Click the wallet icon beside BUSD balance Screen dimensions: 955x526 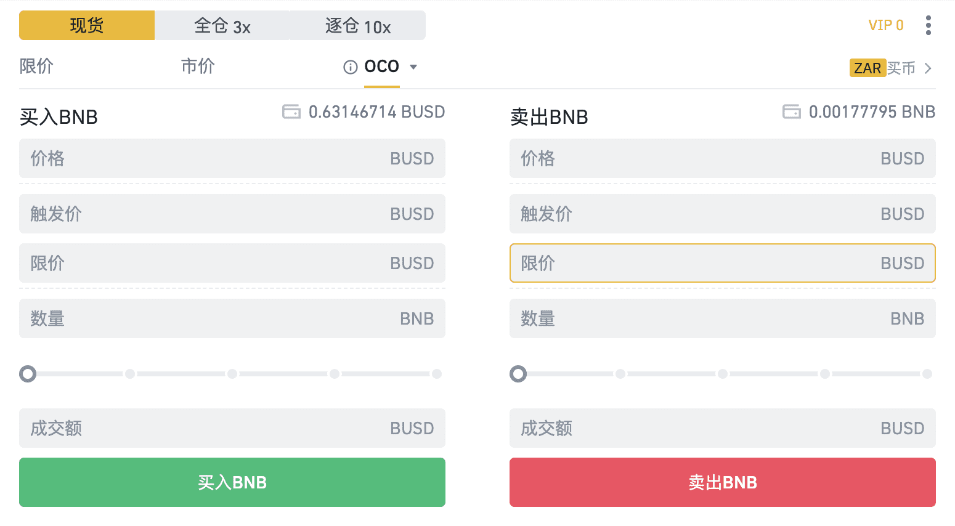click(291, 111)
